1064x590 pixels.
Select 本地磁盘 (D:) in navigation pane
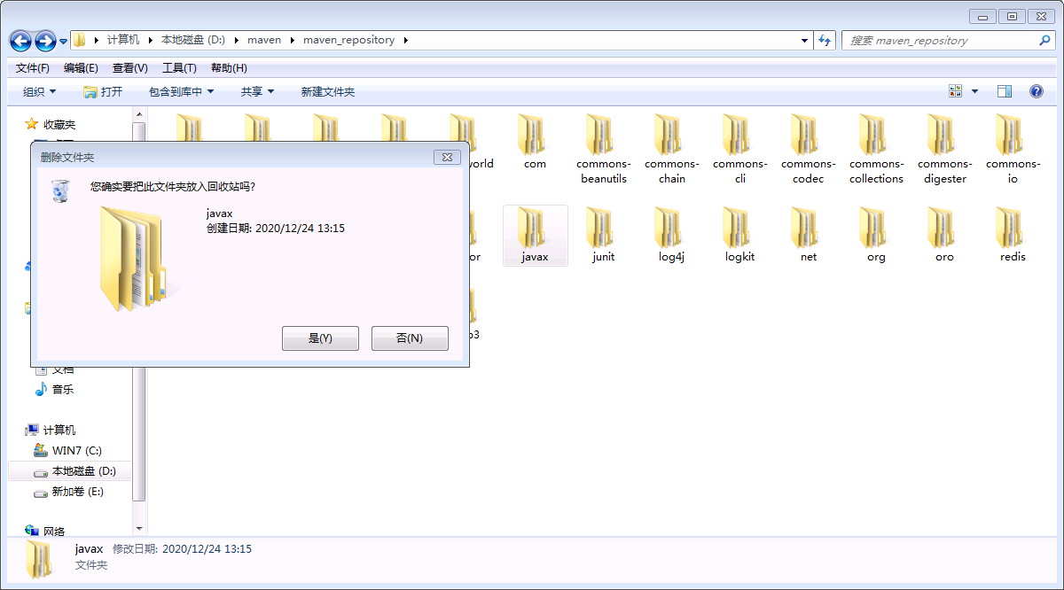coord(83,470)
